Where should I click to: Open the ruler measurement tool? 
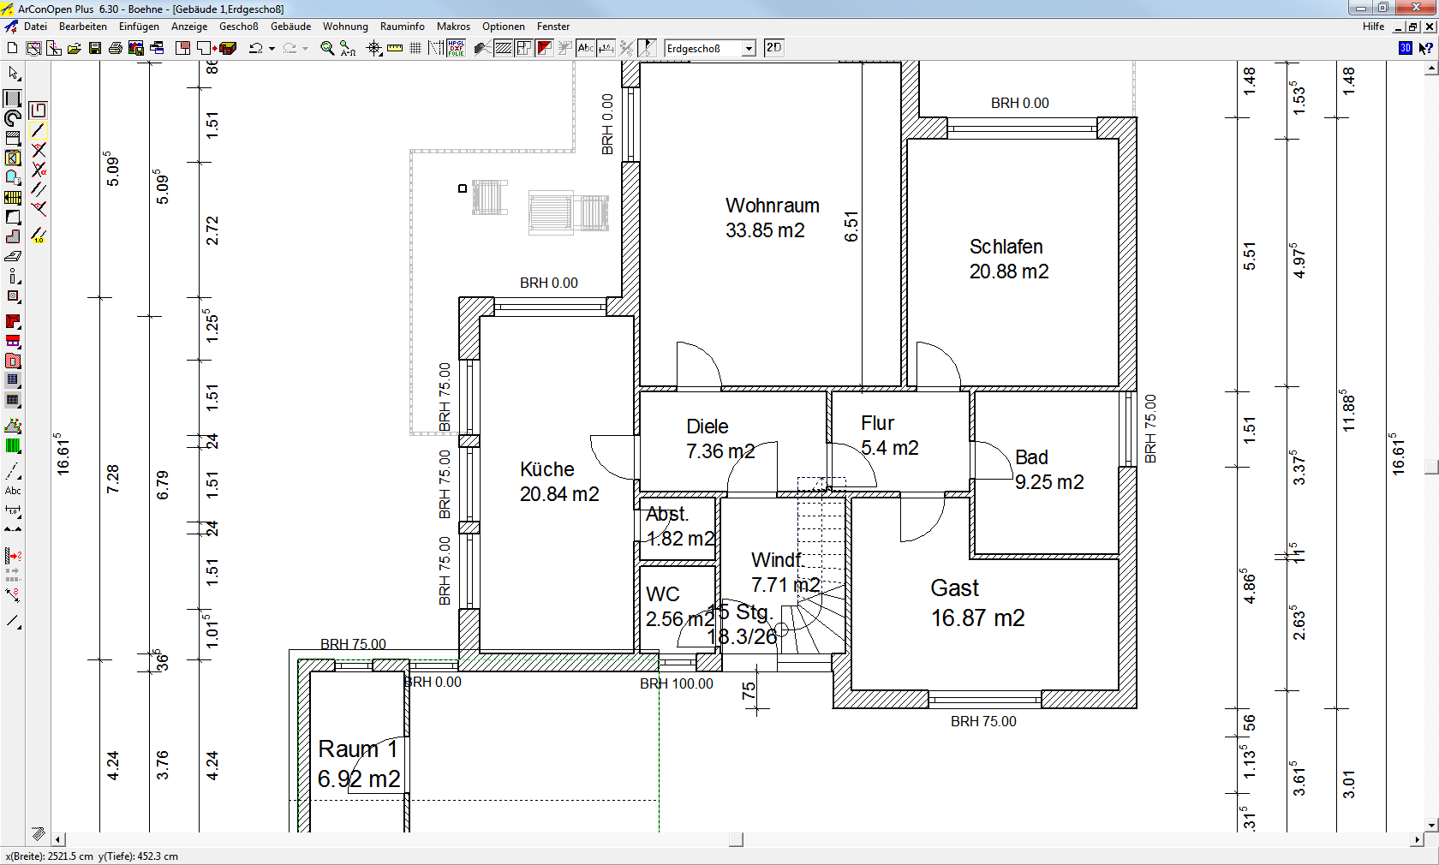(x=395, y=48)
